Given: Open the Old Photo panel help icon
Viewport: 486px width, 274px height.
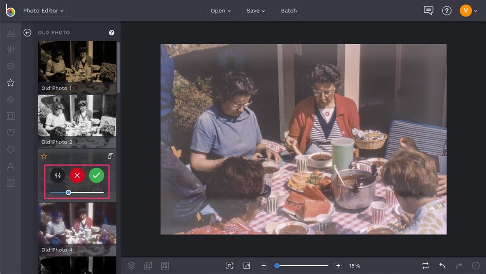Looking at the screenshot, I should point(112,32).
